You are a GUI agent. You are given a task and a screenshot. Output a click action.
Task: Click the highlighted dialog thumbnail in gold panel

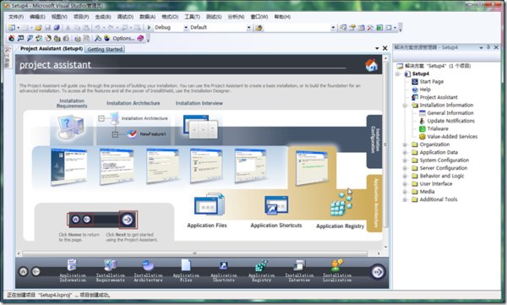(312, 168)
